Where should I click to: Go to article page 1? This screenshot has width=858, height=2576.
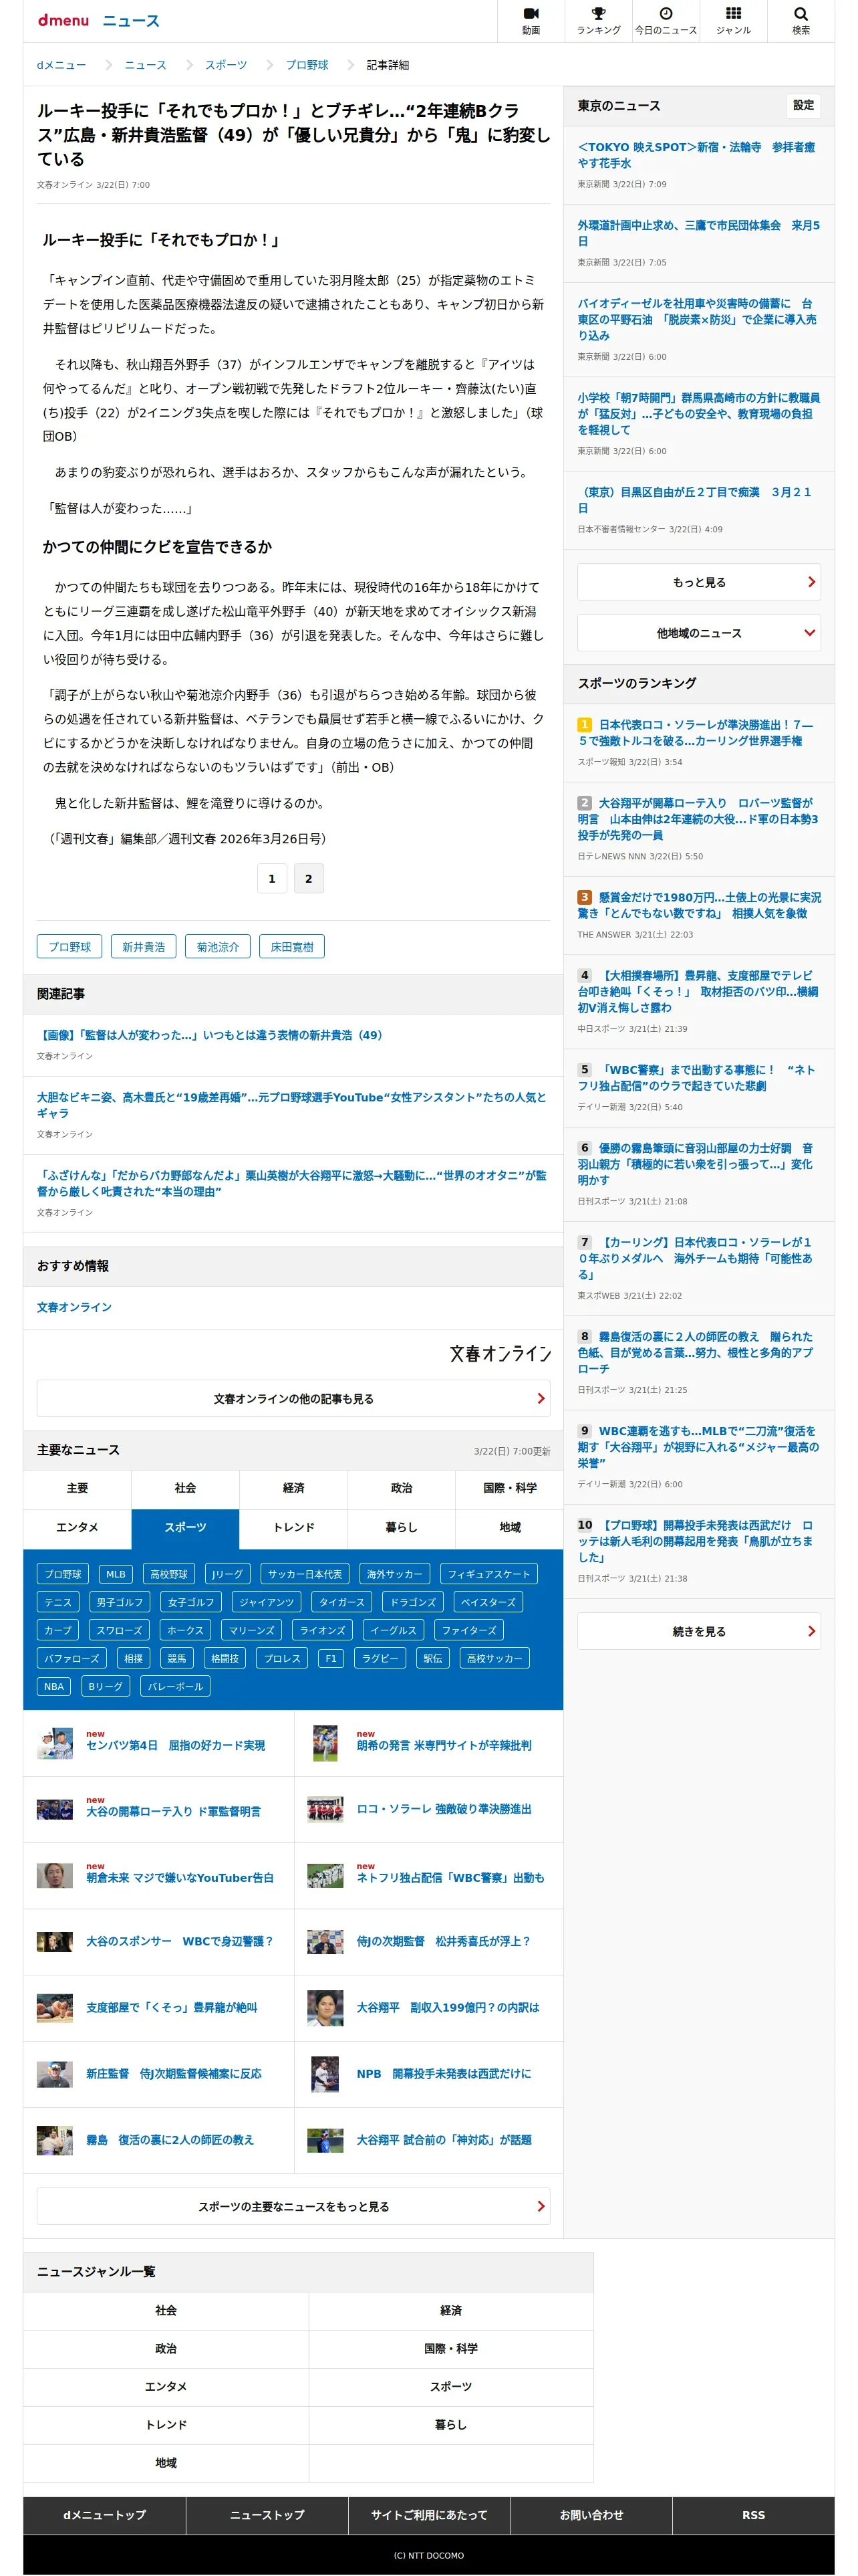pyautogui.click(x=272, y=878)
